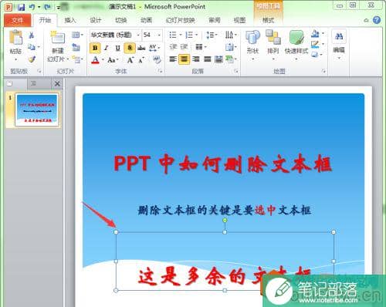Toggle Italic formatting button
Viewport: 386px width, 307px height.
(x=107, y=48)
